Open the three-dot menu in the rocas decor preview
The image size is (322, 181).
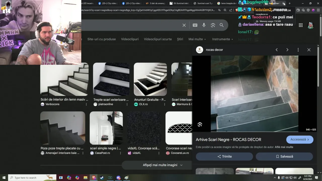[298, 50]
